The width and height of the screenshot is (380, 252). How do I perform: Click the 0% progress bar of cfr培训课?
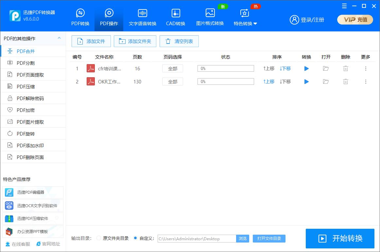(225, 68)
